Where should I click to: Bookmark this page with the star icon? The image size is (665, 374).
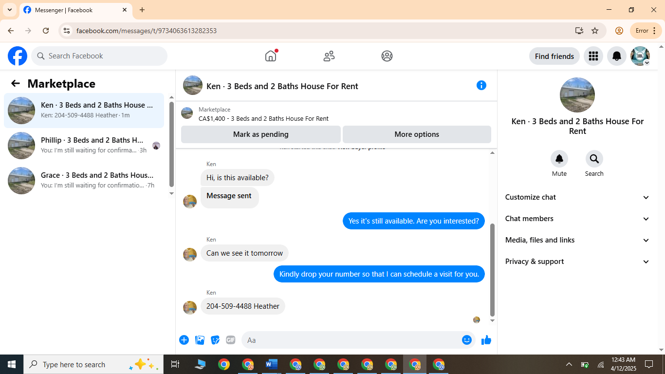595,31
